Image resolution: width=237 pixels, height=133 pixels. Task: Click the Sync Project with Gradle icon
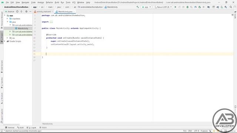point(218,7)
